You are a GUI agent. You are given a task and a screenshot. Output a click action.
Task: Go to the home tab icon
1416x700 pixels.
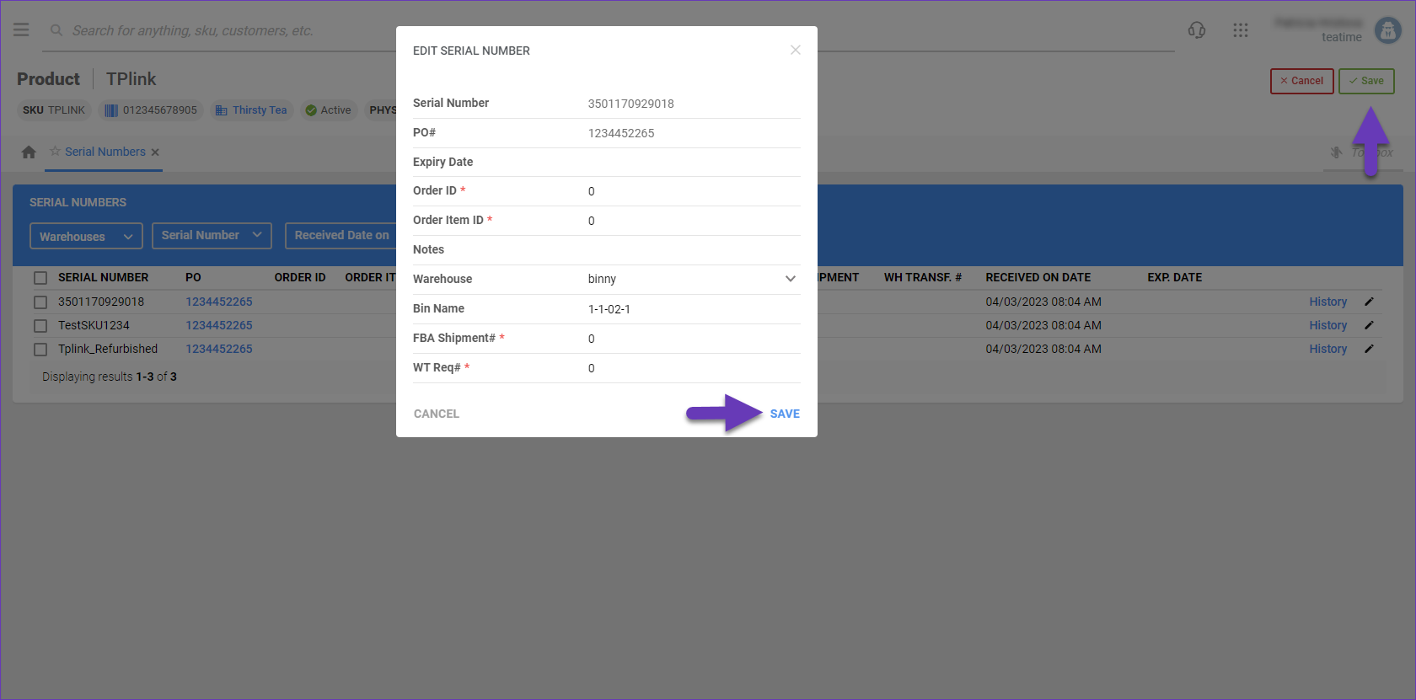coord(29,152)
